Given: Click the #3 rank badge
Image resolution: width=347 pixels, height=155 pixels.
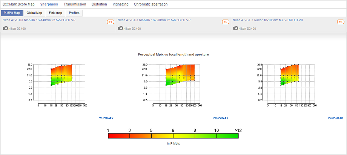Looking at the screenshot, I should 341,22.
